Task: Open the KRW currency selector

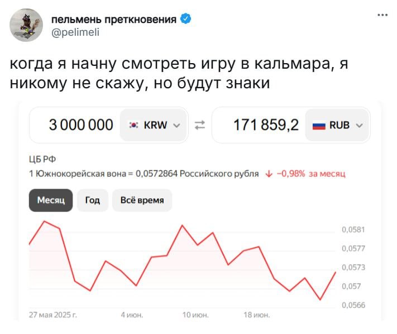Action: pos(154,125)
